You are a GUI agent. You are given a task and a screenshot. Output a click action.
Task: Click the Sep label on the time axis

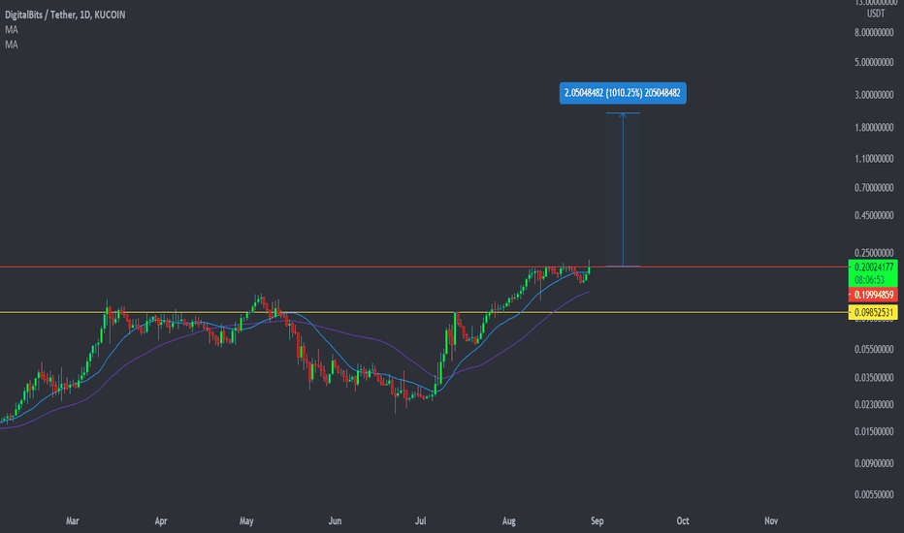click(x=597, y=521)
